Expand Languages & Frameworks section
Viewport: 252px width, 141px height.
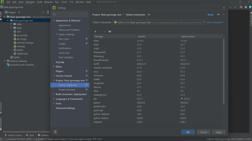54,99
